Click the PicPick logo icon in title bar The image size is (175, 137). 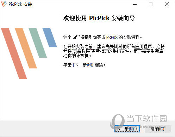[4, 4]
